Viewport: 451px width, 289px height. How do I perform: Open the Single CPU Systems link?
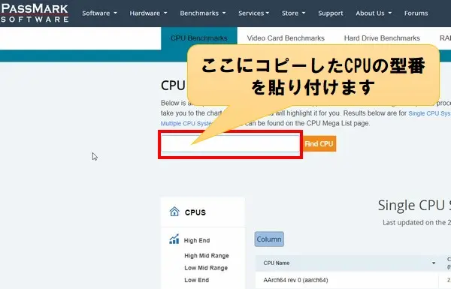[429, 113]
